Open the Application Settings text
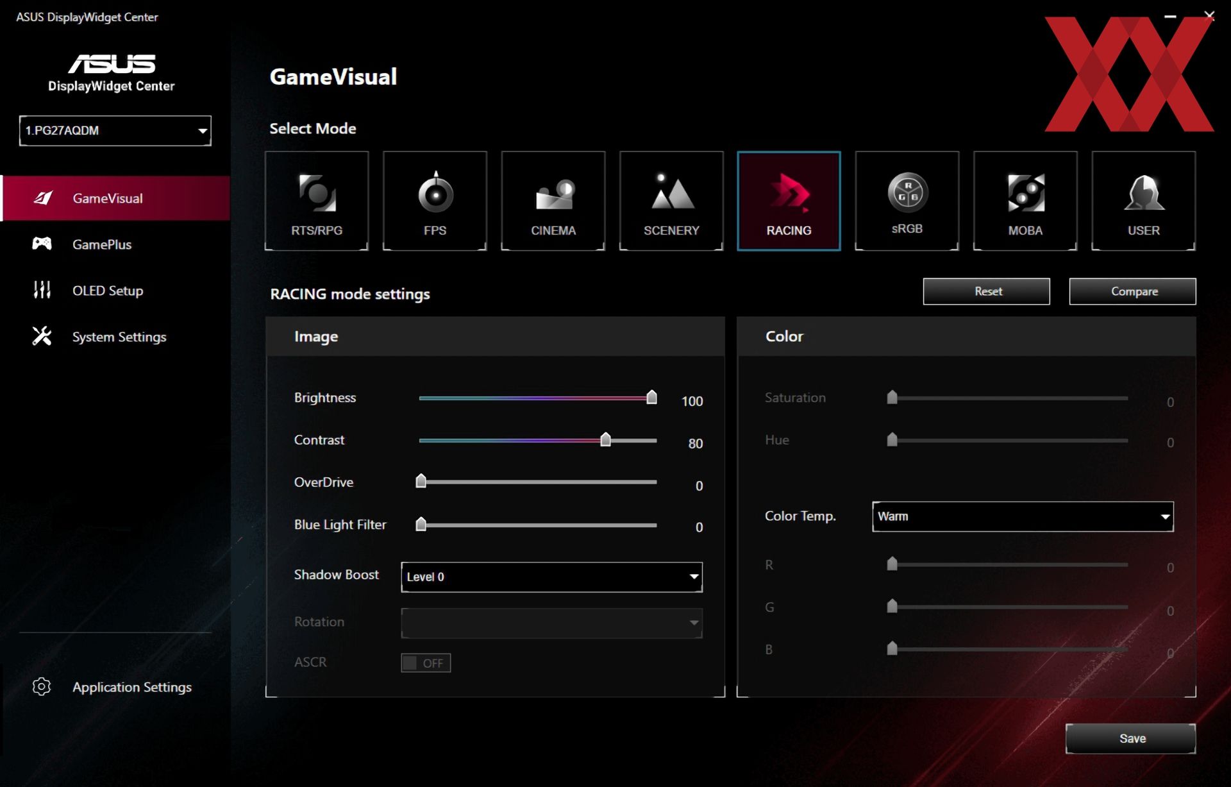 tap(132, 687)
